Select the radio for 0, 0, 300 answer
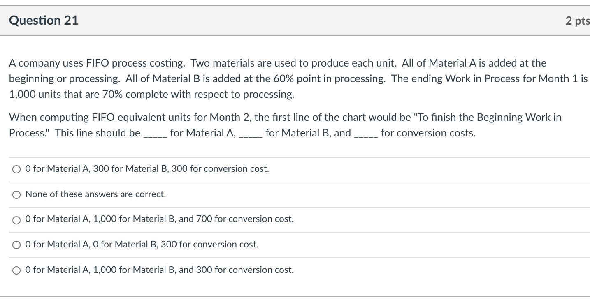The width and height of the screenshot is (590, 300). tap(16, 245)
